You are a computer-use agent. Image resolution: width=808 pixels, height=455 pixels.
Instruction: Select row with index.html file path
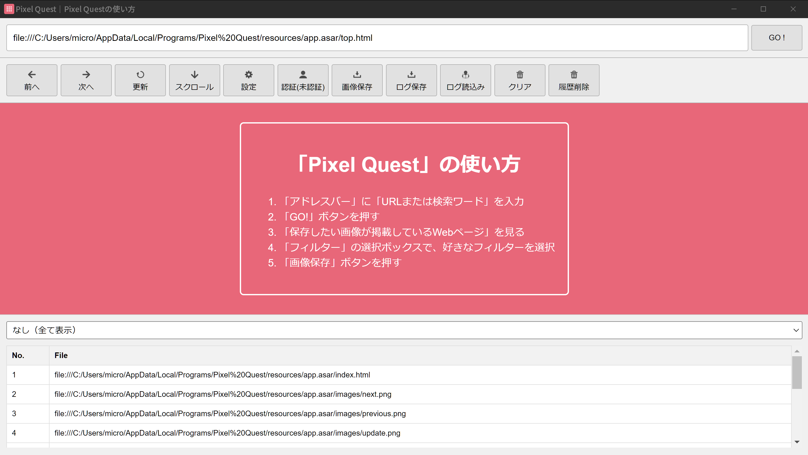coord(420,375)
